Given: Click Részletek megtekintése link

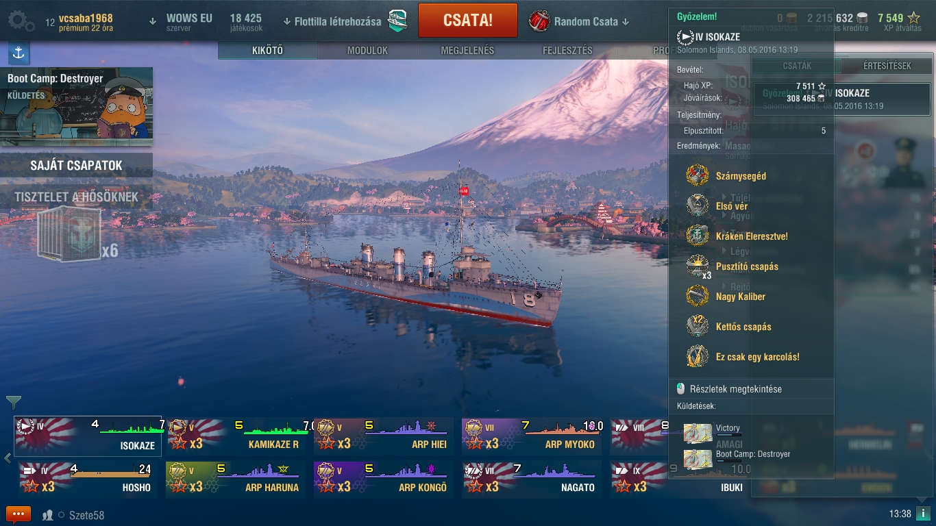Looking at the screenshot, I should coord(735,389).
